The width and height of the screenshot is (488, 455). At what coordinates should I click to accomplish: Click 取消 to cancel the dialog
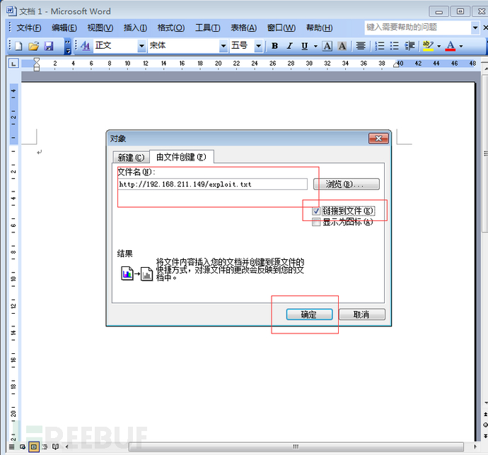361,314
